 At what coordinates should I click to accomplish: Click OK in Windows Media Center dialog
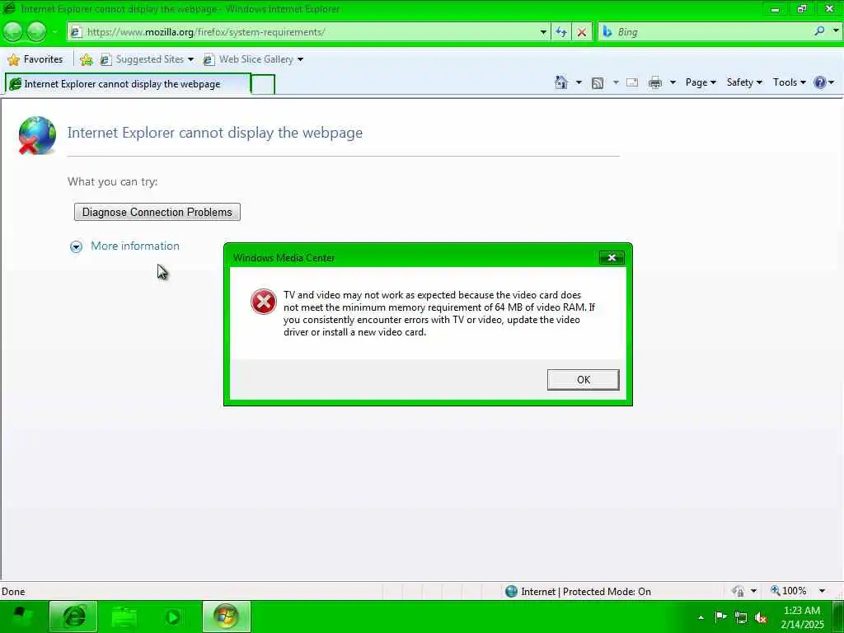pos(583,379)
